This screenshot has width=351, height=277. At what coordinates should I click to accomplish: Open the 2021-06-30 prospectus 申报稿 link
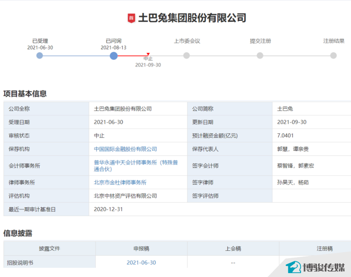141,262
